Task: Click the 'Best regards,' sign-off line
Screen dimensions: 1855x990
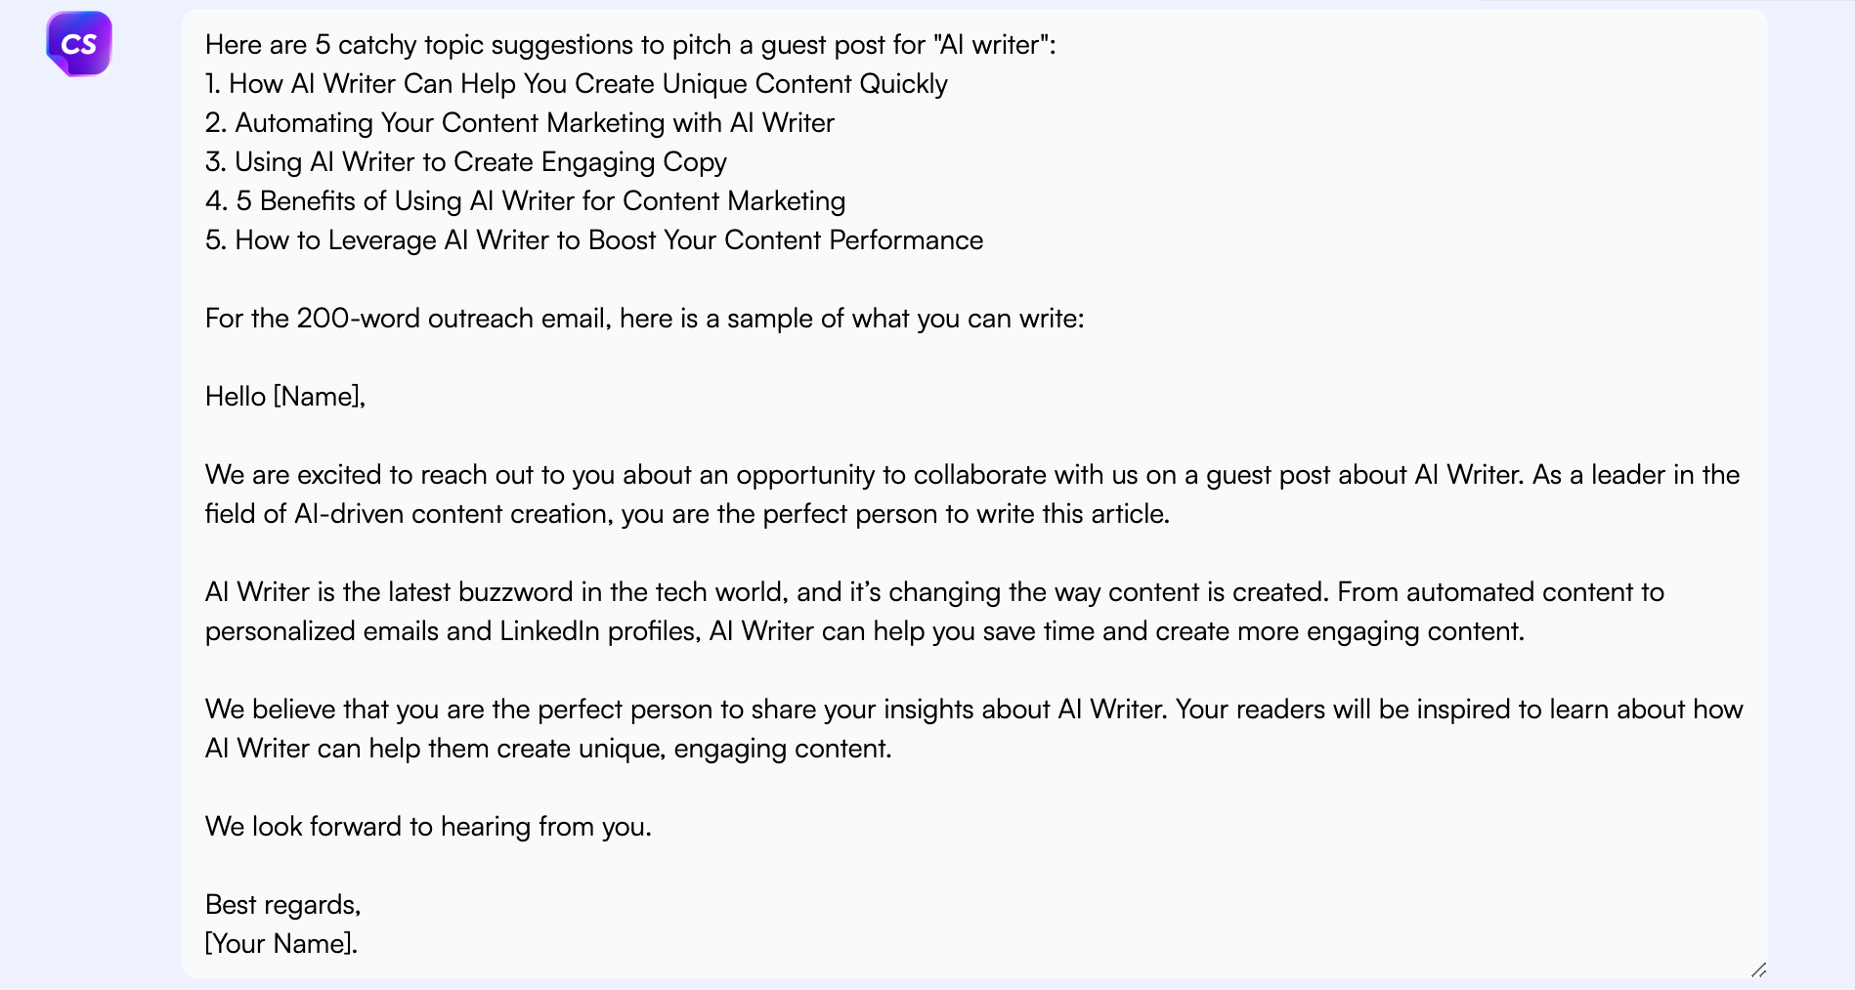Action: (x=282, y=905)
